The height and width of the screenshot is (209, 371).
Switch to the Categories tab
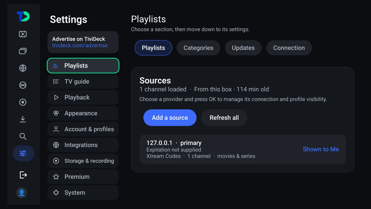pyautogui.click(x=198, y=48)
